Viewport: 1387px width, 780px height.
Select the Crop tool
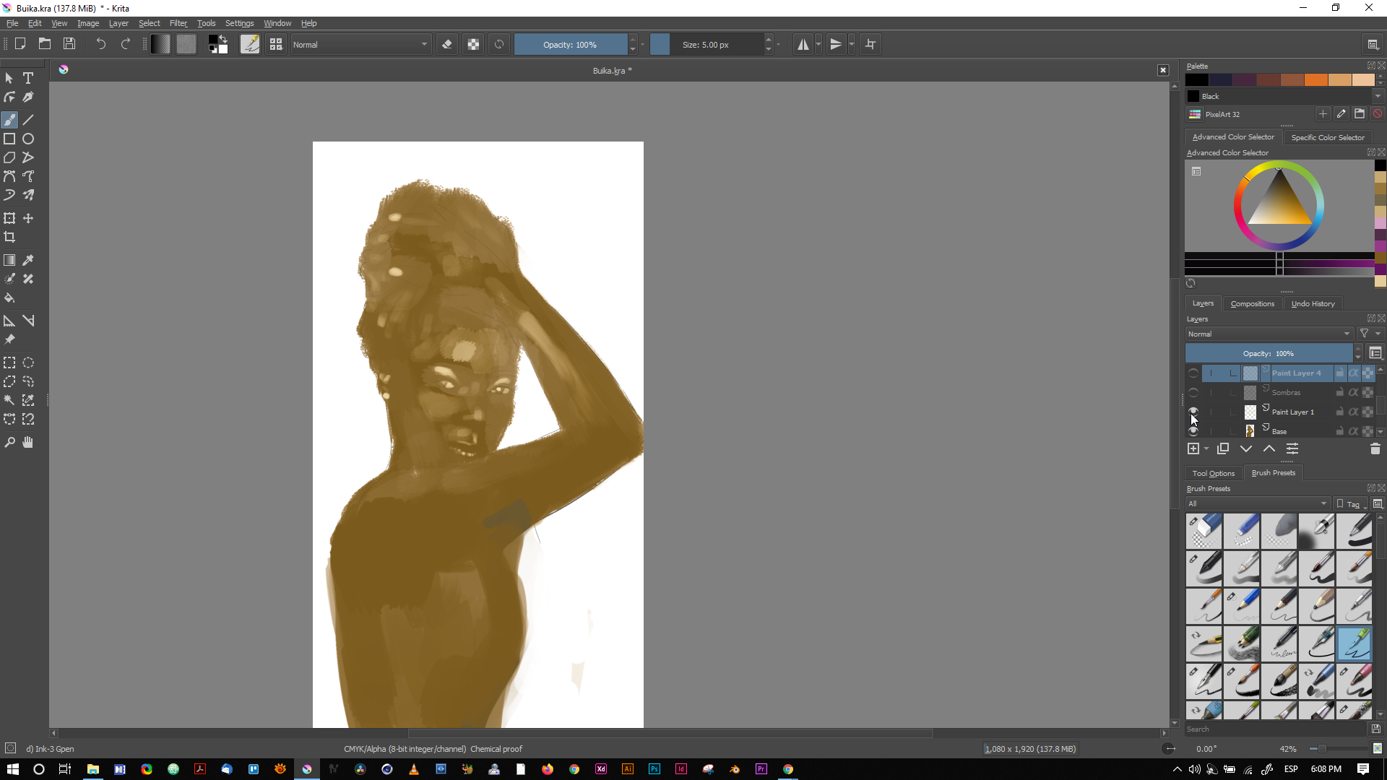[9, 237]
